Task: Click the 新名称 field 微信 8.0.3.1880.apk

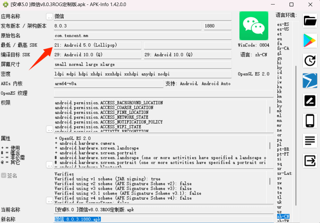Action: (164, 219)
